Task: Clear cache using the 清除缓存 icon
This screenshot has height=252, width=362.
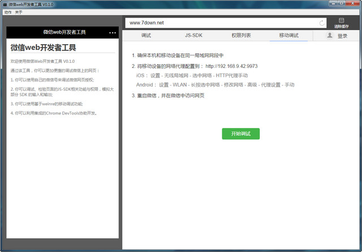Action: point(341,23)
